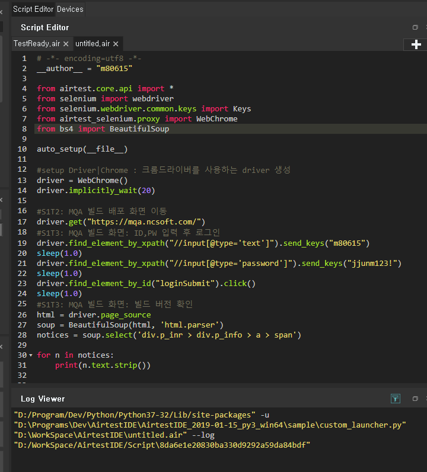Click line 8 bs4 import BeautifulSoup
This screenshot has height=472, width=427.
click(x=103, y=129)
